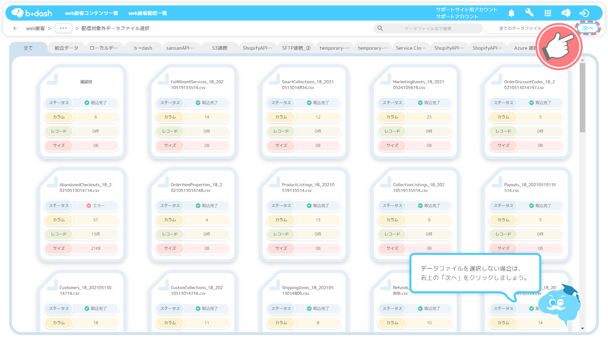Select the 確認用 data file card

pos(82,111)
